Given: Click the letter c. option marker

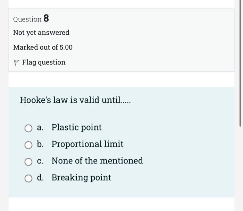Looking at the screenshot, I should point(40,161).
